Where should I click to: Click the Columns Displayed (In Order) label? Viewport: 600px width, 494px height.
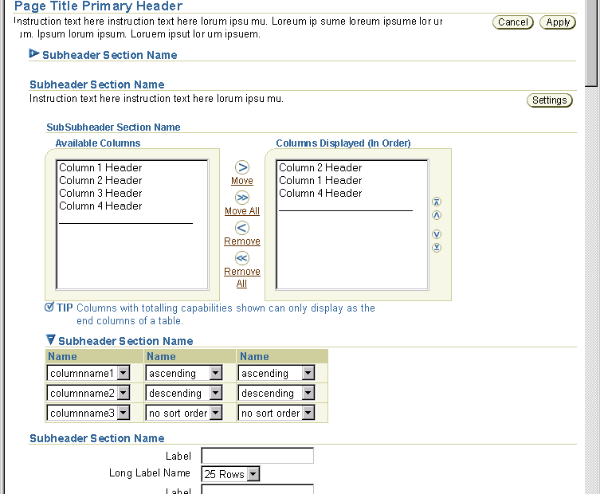[x=343, y=143]
